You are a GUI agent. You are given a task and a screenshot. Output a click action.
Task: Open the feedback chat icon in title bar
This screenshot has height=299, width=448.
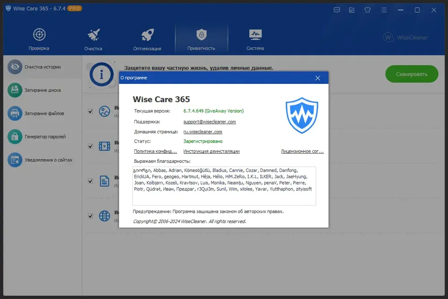pos(337,10)
